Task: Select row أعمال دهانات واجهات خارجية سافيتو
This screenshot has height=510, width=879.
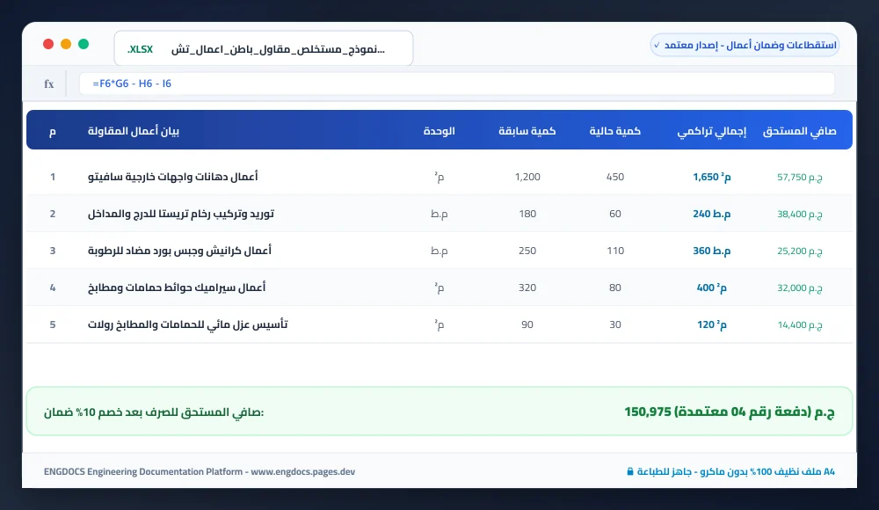Action: pos(439,177)
